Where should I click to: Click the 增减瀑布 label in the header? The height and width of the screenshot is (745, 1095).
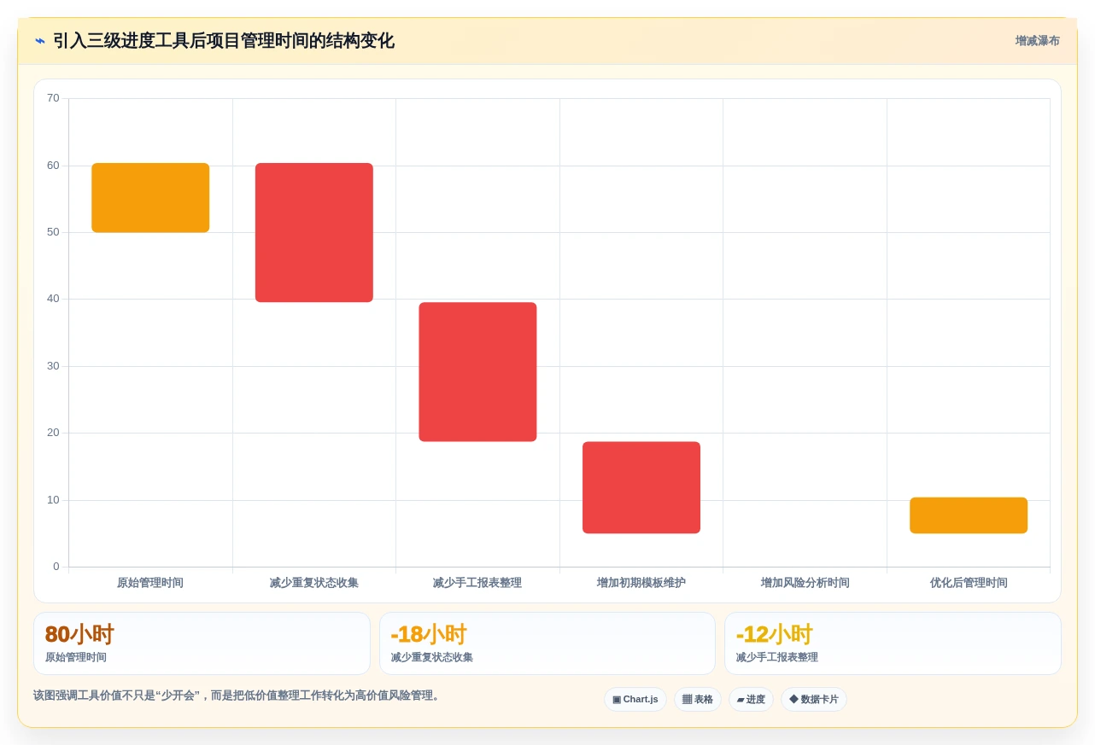(1038, 41)
